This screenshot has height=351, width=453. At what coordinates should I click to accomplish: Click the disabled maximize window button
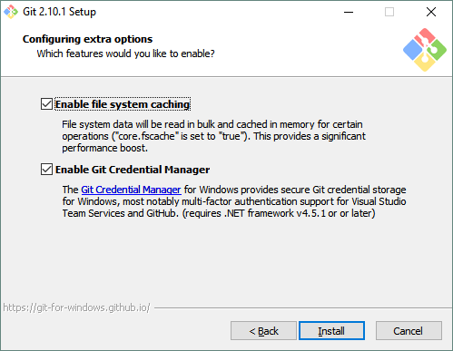tap(389, 12)
